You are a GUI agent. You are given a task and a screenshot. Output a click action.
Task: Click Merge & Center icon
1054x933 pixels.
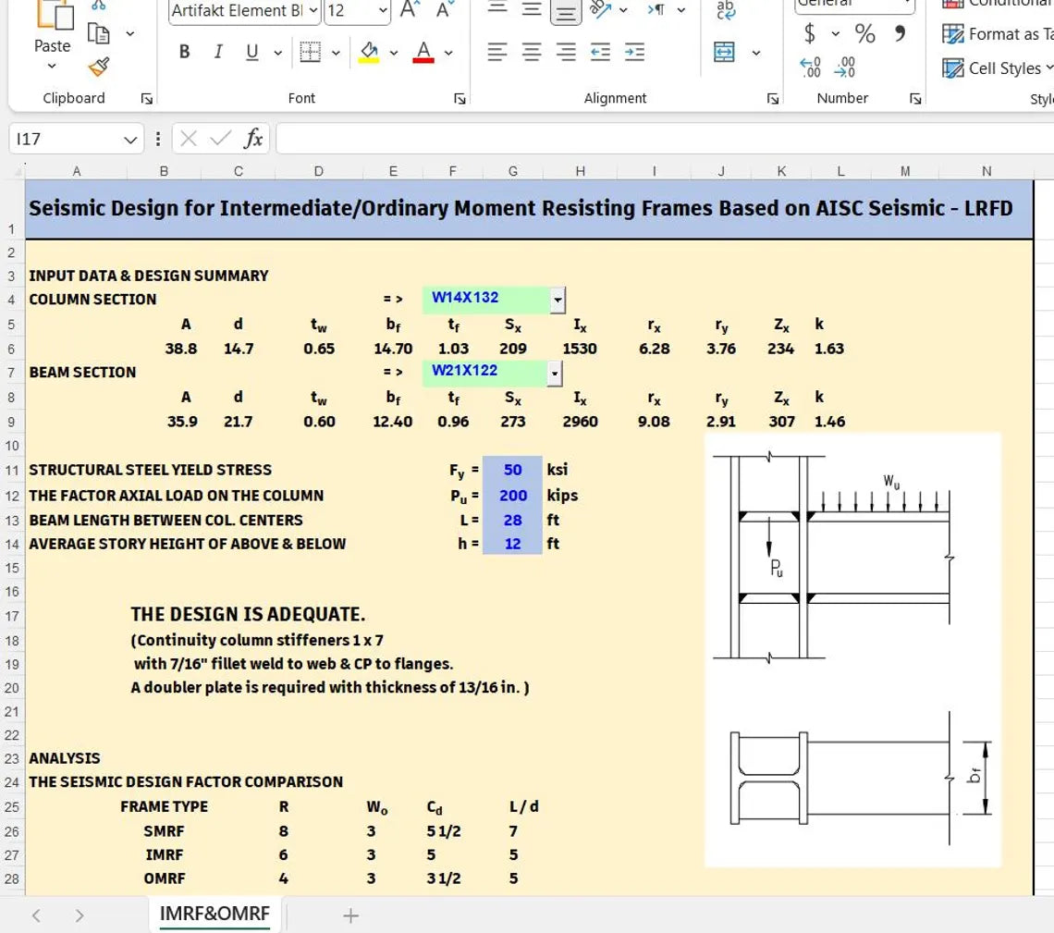tap(724, 52)
